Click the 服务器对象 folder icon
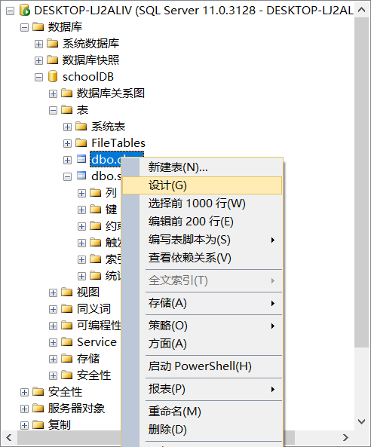 pos(38,409)
